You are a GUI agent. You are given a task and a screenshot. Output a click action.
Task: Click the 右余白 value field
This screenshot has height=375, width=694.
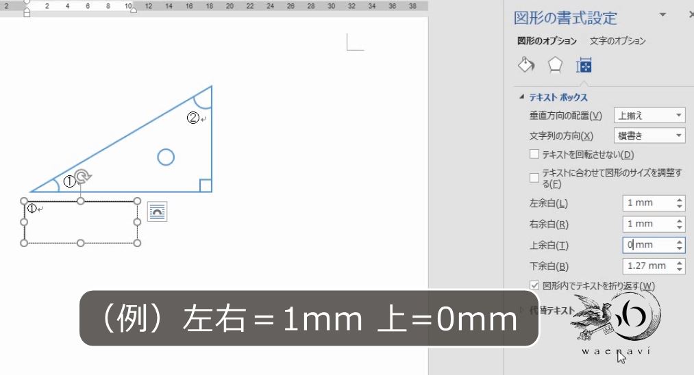click(x=648, y=224)
